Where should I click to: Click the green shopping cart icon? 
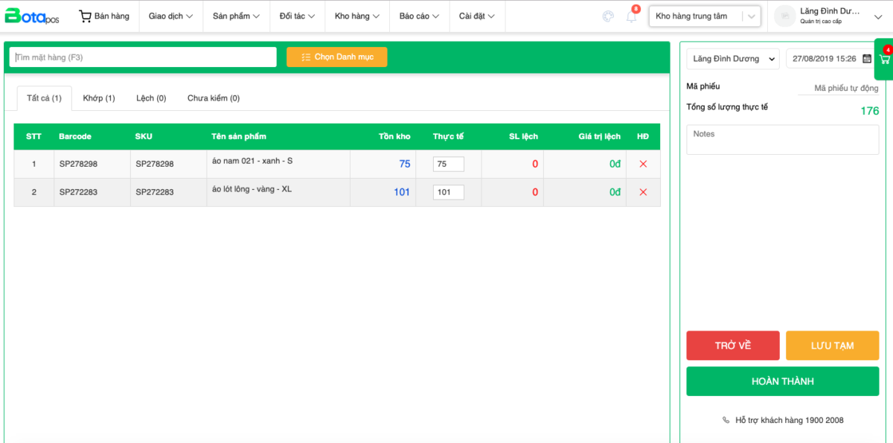coord(884,60)
